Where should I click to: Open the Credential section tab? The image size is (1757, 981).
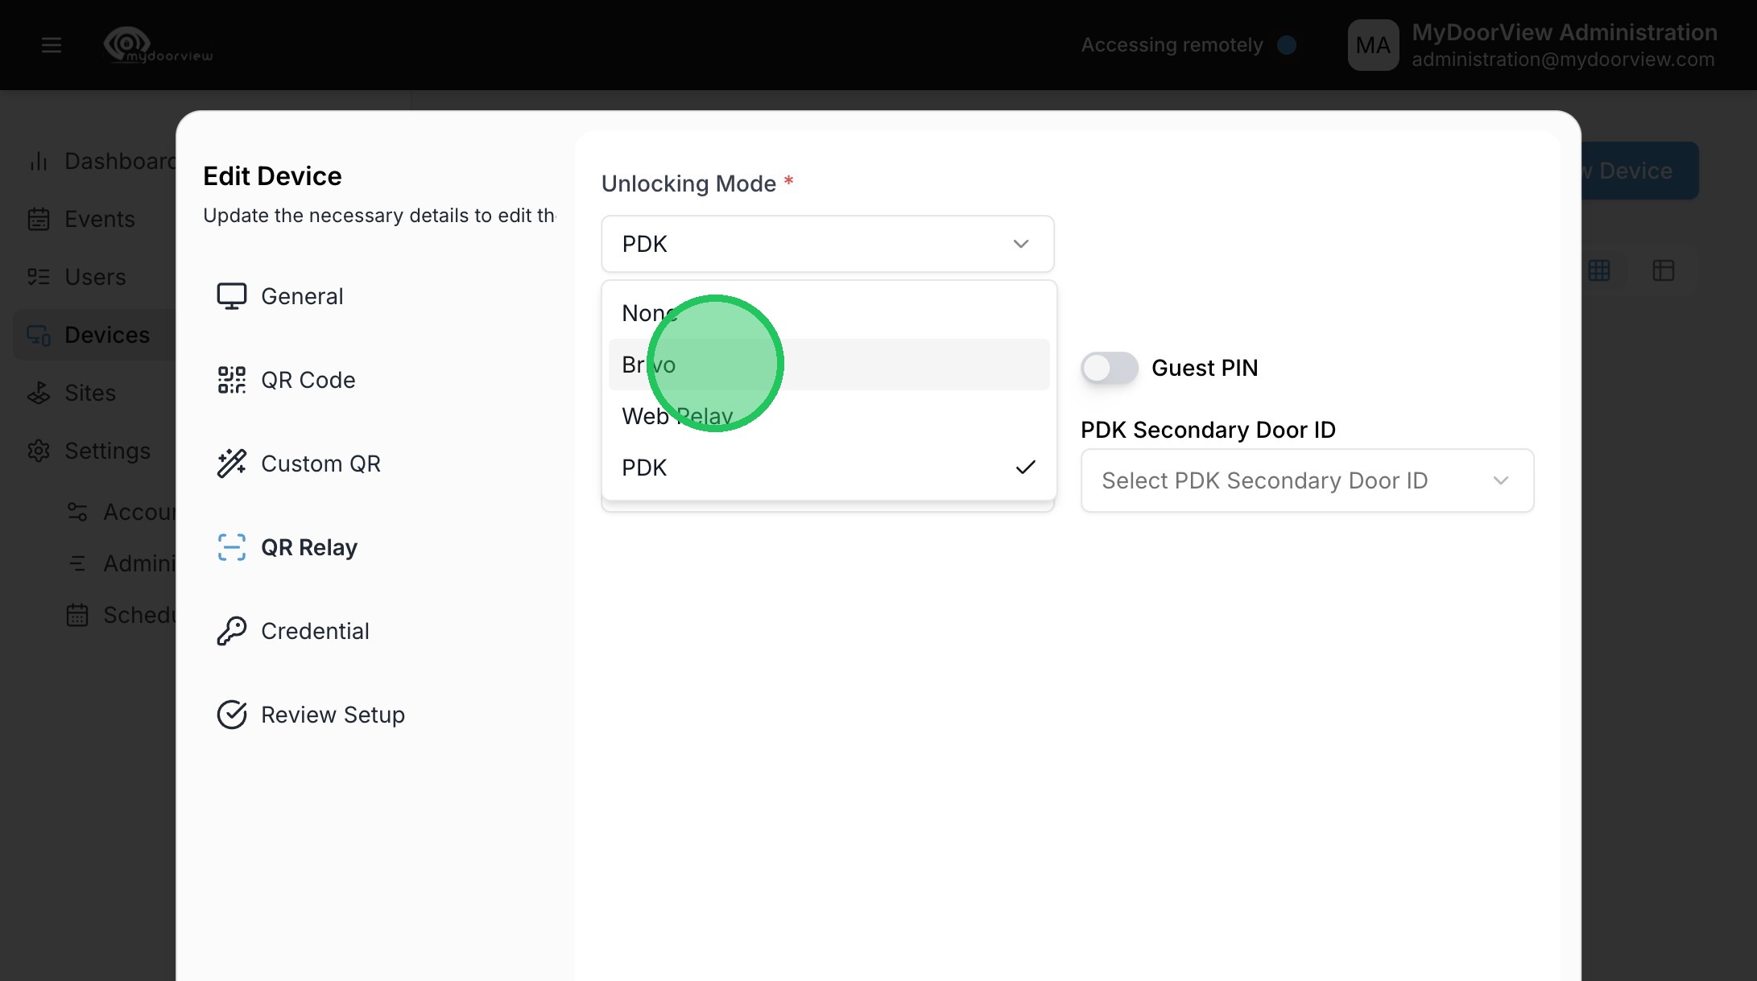coord(315,631)
